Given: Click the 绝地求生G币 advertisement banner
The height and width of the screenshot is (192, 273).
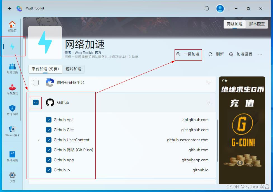Looking at the screenshot, I should (242, 130).
